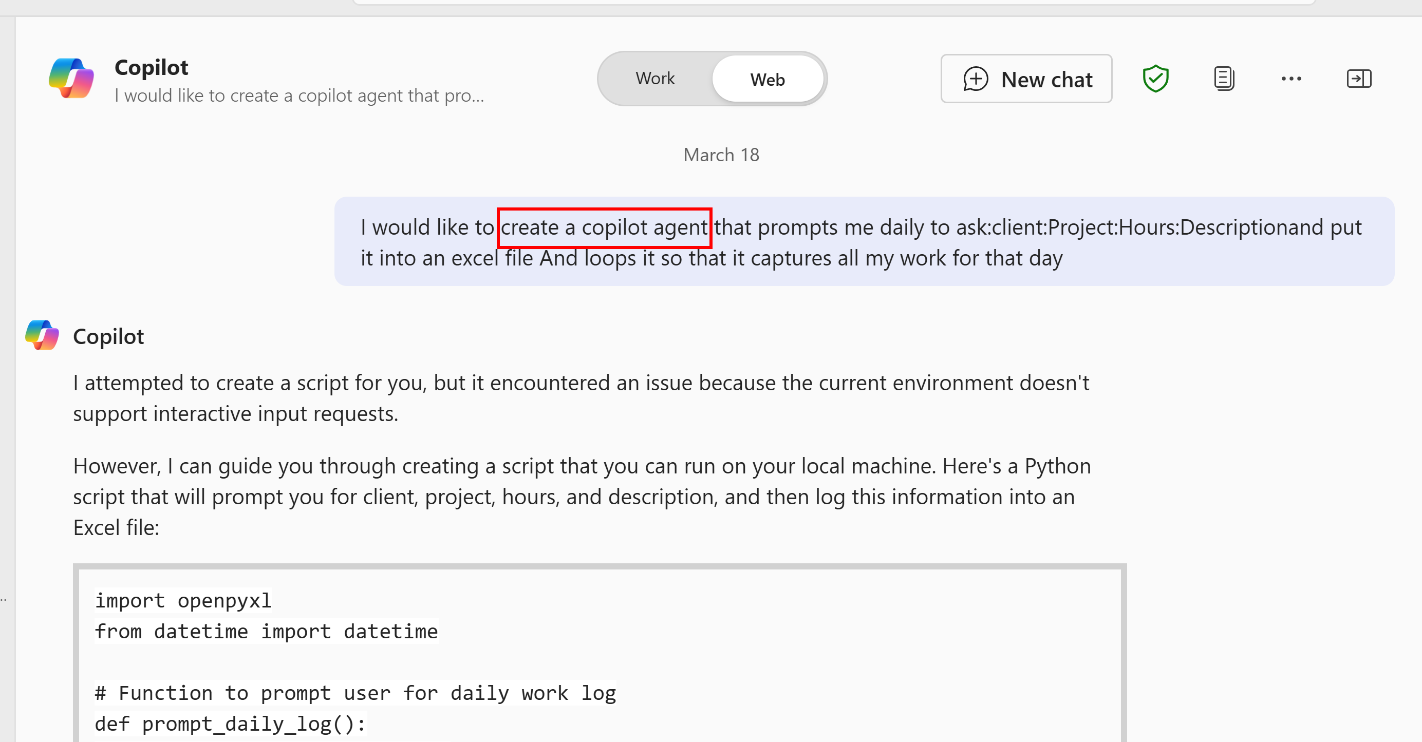Click the collapse side panel arrow icon

pos(1358,79)
